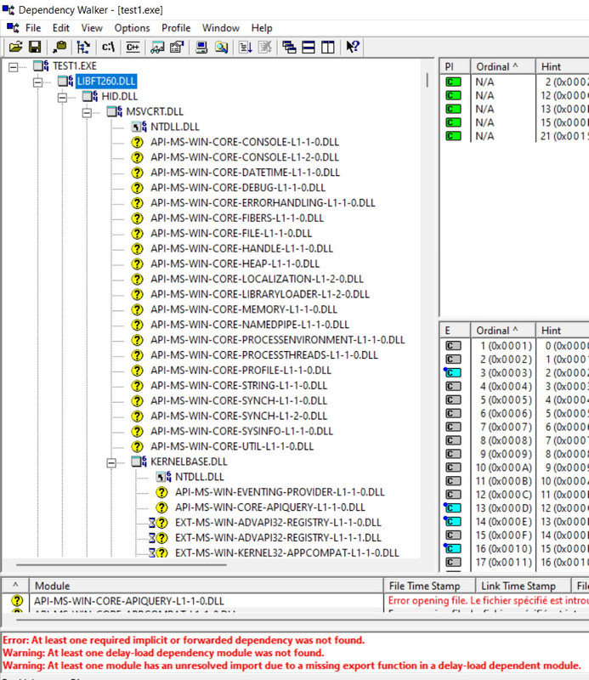589x680 pixels.
Task: Click the cyan export icon for ordinal 13
Action: pyautogui.click(x=453, y=507)
